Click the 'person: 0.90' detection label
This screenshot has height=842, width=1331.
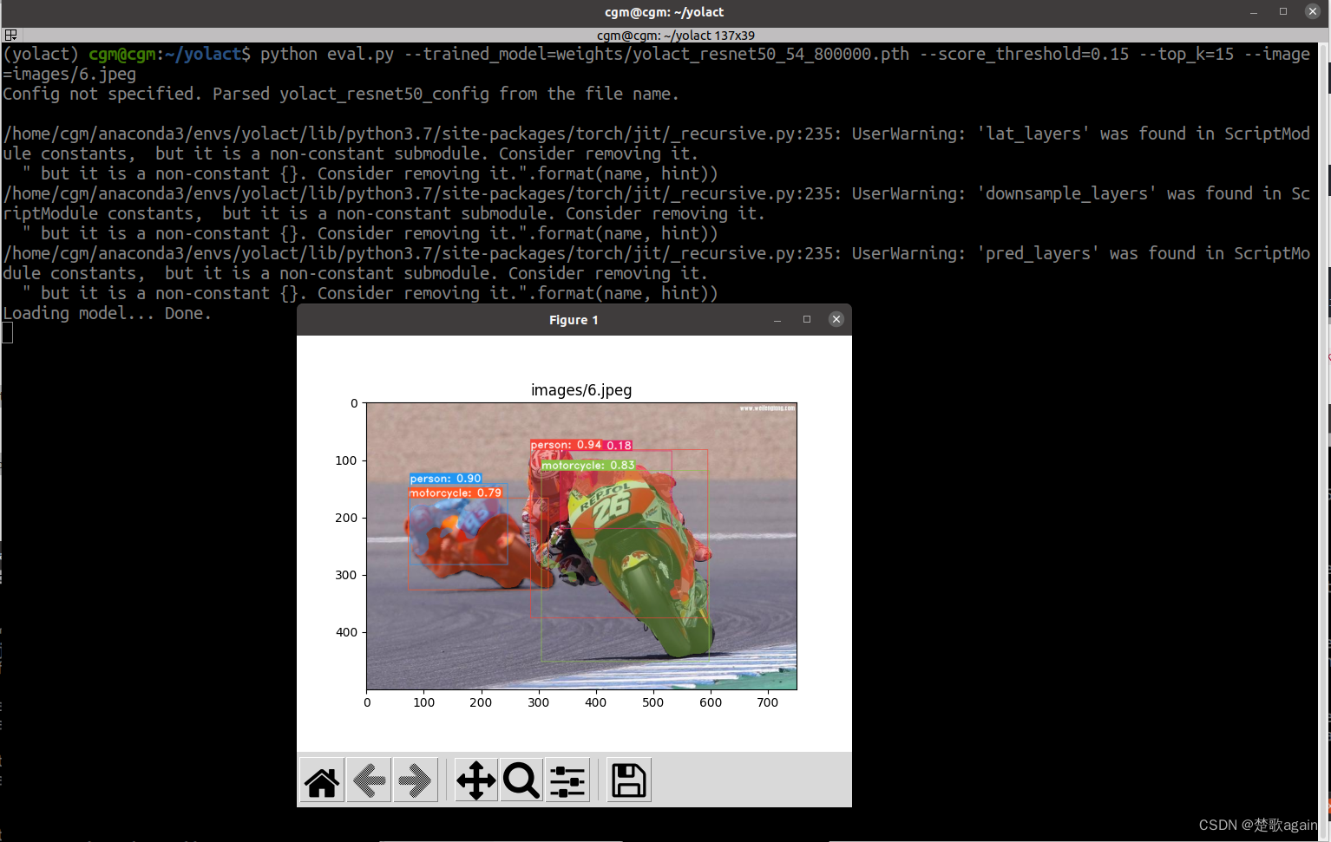(446, 479)
